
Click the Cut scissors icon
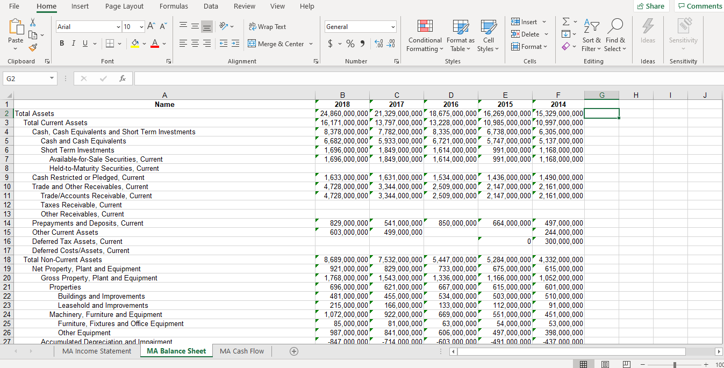(x=33, y=23)
